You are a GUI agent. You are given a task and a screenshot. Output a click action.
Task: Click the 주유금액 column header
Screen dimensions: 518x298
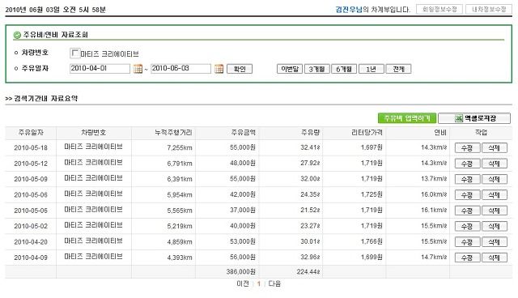243,133
